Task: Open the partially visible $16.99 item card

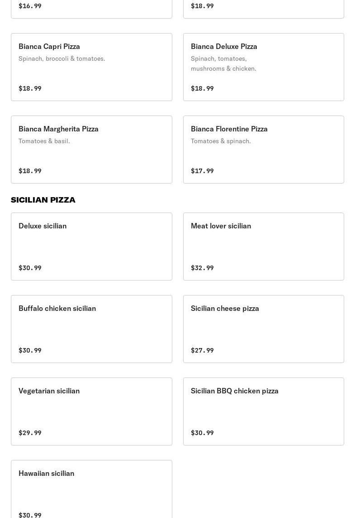Action: (x=91, y=9)
